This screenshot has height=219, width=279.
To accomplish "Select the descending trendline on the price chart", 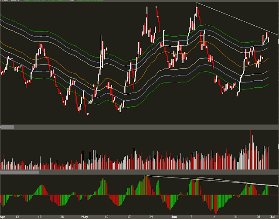I will click(x=237, y=19).
